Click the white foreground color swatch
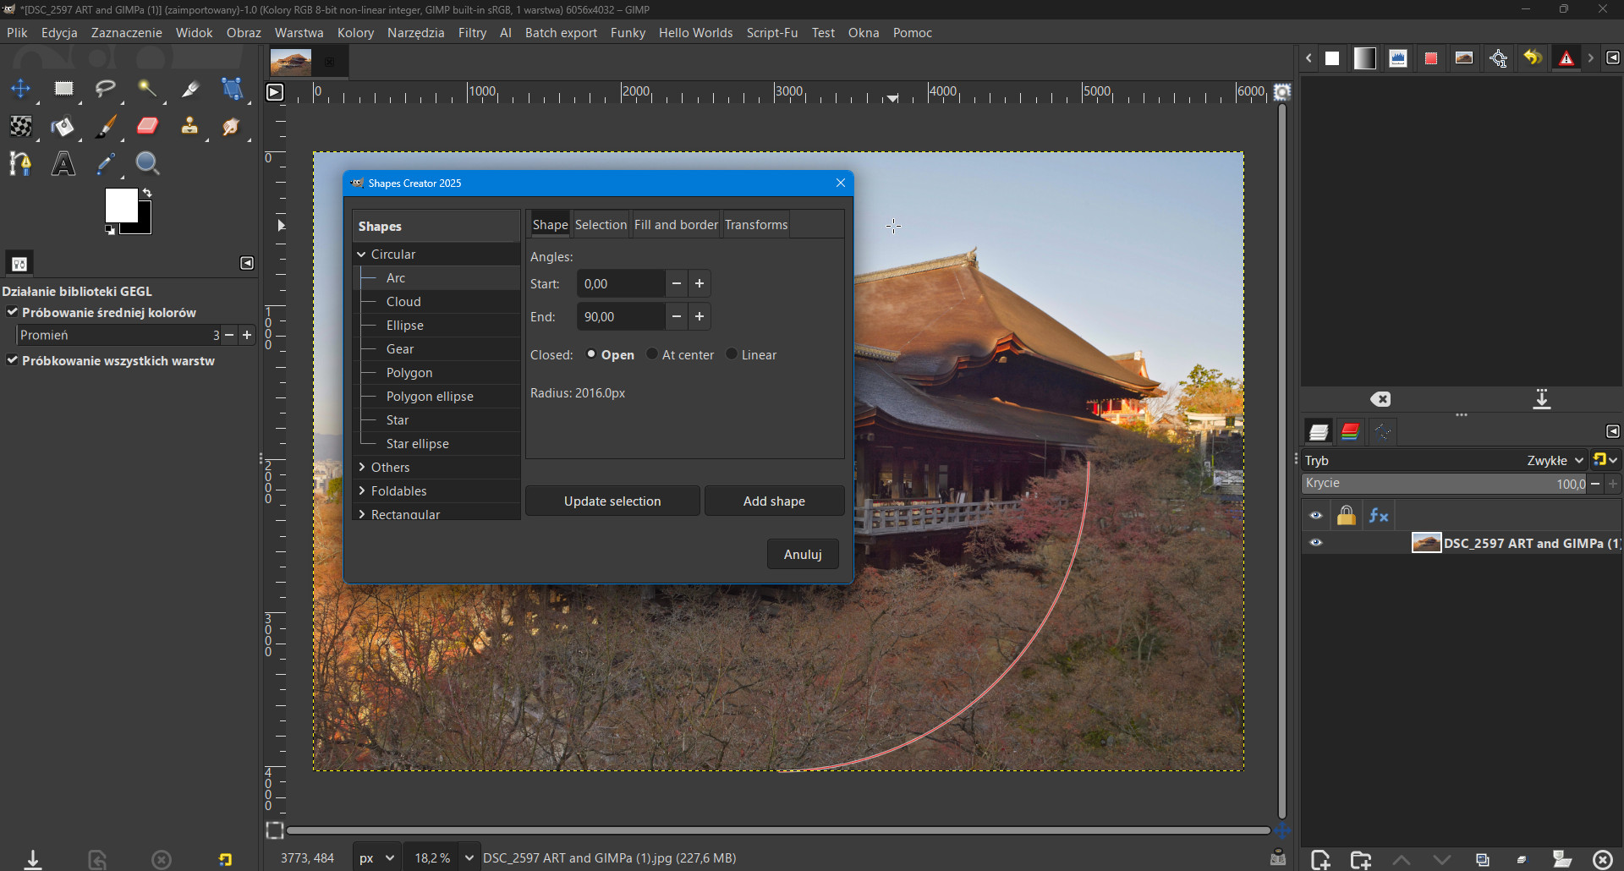The height and width of the screenshot is (871, 1624). pos(121,205)
